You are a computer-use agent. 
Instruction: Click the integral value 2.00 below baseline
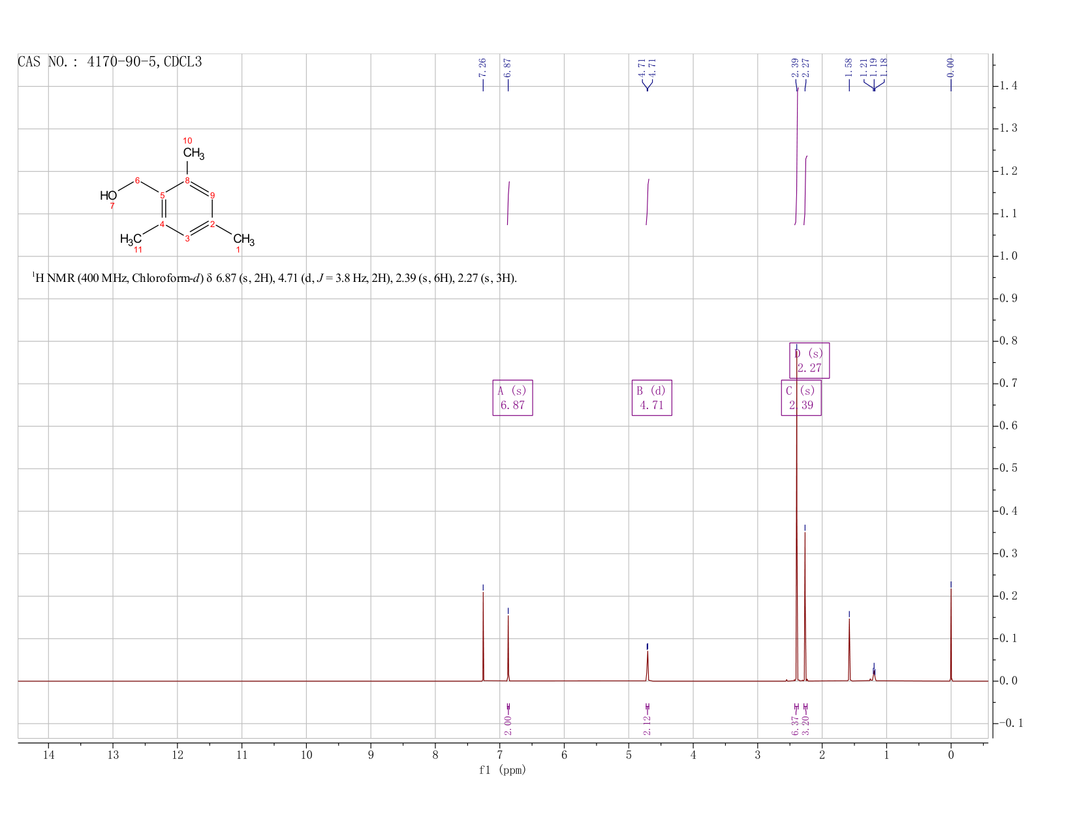click(508, 725)
